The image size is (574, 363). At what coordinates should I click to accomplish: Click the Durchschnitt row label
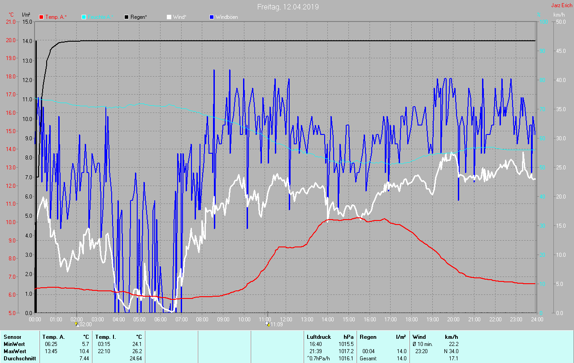click(19, 359)
